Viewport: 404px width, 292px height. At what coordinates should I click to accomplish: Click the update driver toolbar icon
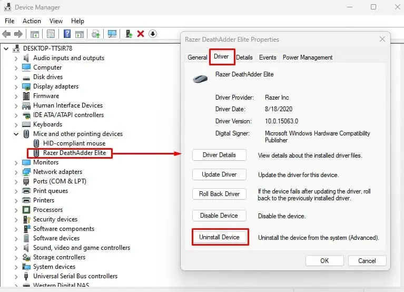click(x=128, y=34)
